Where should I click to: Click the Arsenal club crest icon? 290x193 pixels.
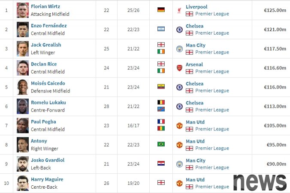pos(179,68)
